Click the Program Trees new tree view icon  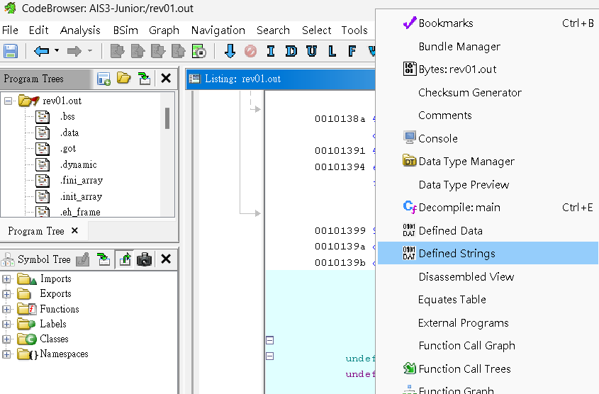(103, 79)
